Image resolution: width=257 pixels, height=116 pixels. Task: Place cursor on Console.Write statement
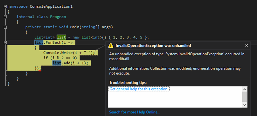(69, 53)
